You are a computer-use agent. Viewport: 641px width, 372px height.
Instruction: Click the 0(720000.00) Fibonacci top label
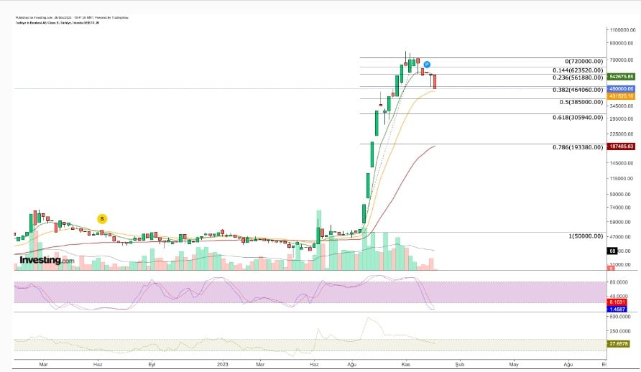click(x=583, y=61)
